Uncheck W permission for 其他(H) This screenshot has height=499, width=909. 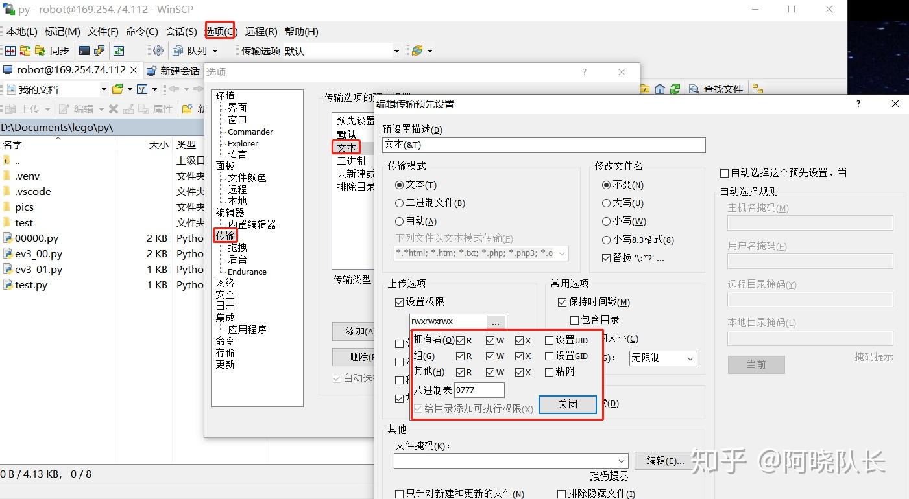tap(491, 371)
